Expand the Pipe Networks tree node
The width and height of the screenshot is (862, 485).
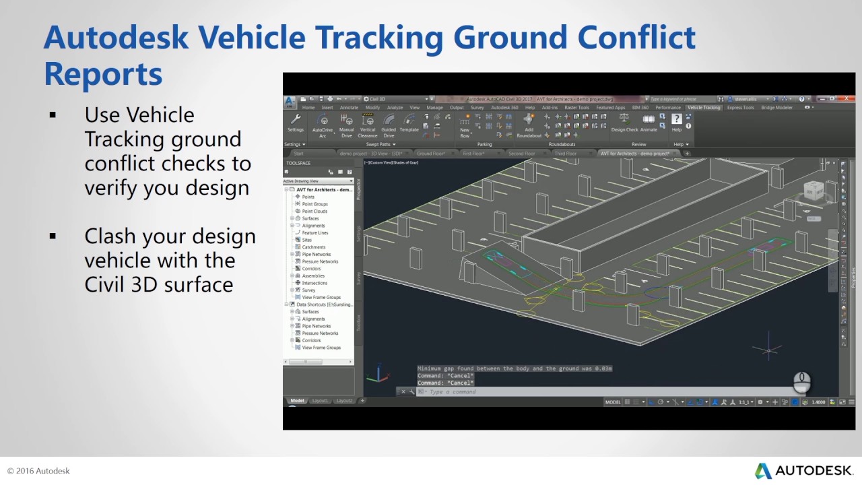pyautogui.click(x=292, y=254)
